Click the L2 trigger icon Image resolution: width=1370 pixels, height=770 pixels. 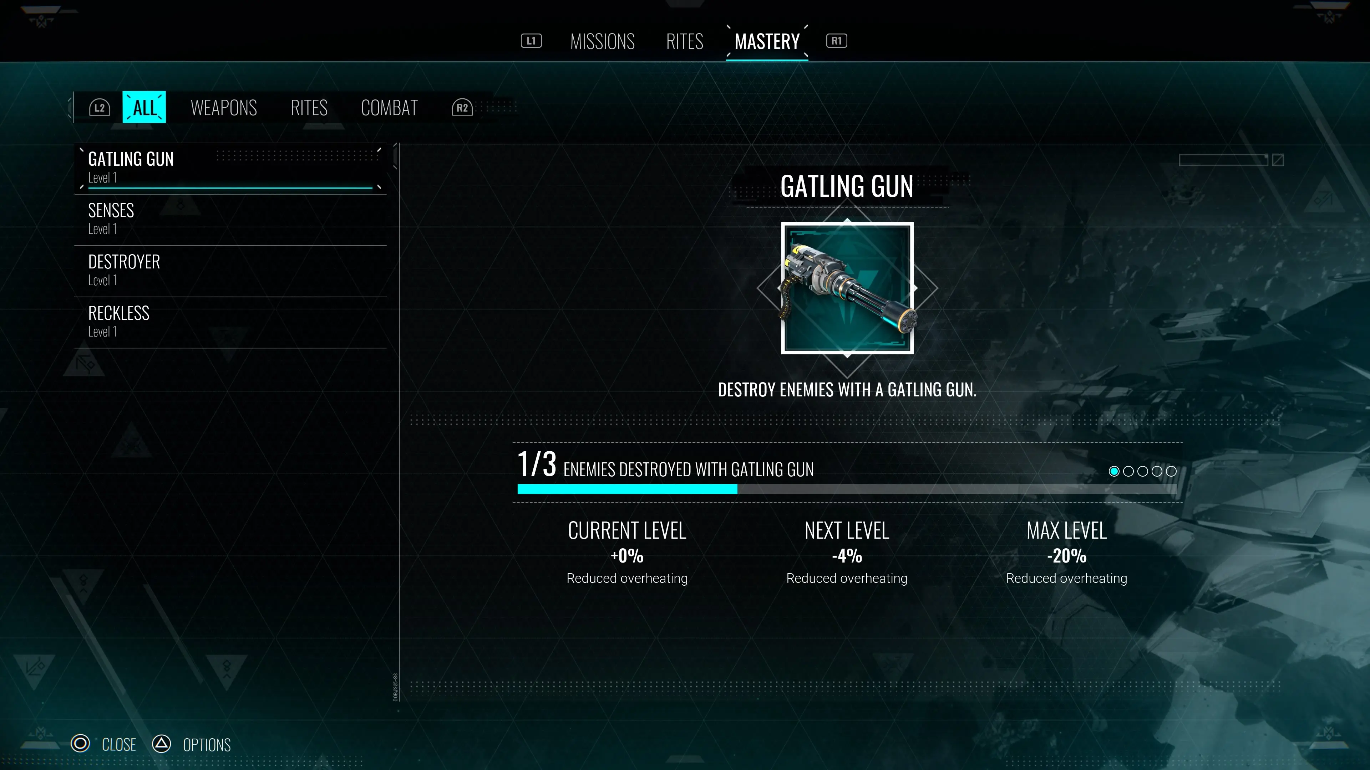[100, 108]
